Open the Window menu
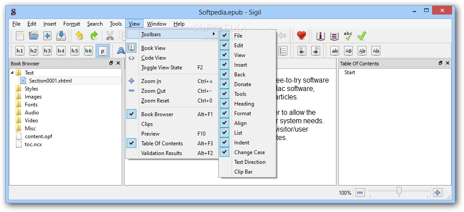 pyautogui.click(x=157, y=24)
